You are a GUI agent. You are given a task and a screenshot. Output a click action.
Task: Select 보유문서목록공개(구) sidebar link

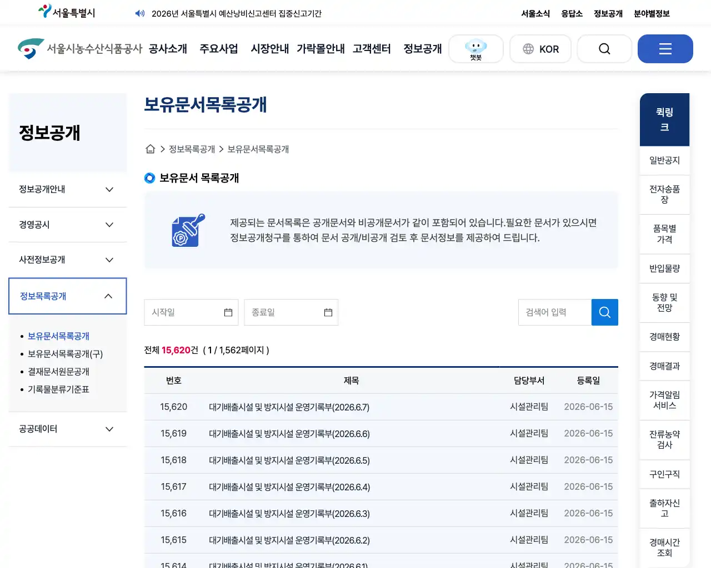click(65, 354)
